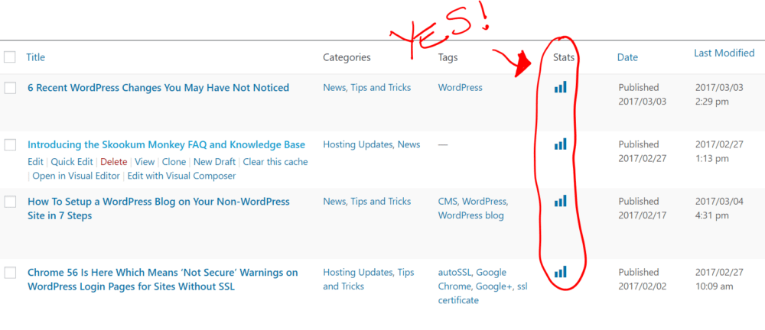Open 'Tips and Tricks' category in first row
Viewport: 765px width, 330px height.
[380, 88]
